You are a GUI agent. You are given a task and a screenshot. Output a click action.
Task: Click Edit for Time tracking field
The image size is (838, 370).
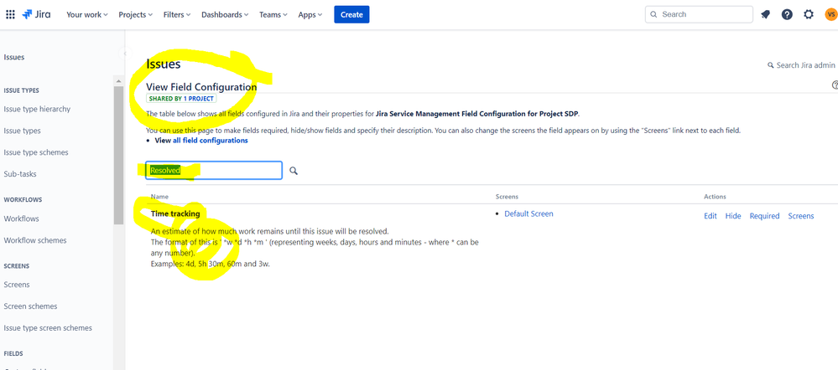click(710, 216)
